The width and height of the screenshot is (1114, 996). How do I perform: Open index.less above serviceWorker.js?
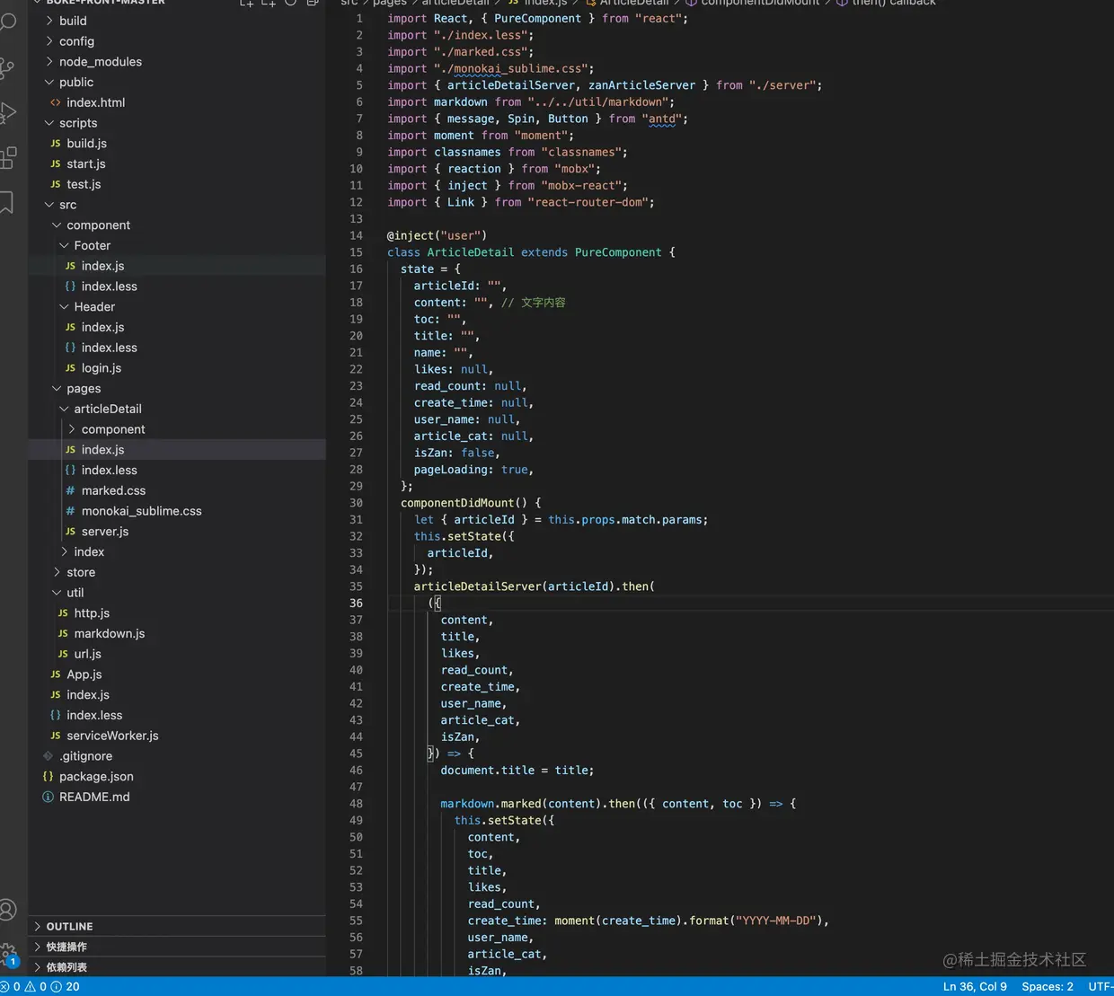coord(177,716)
